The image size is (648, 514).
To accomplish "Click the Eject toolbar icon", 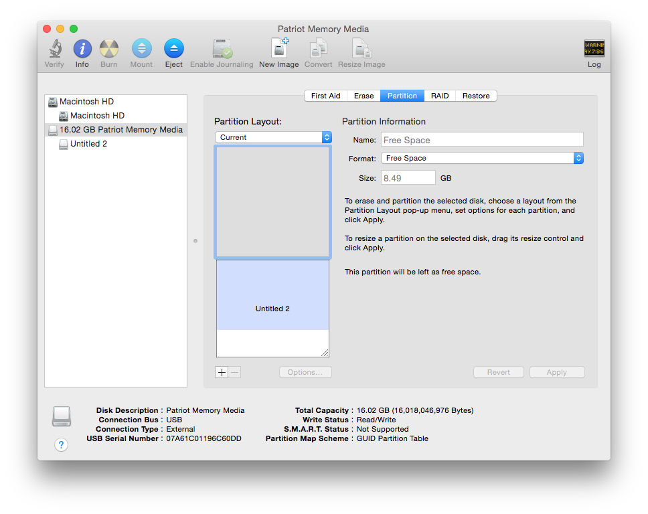I will (x=173, y=49).
